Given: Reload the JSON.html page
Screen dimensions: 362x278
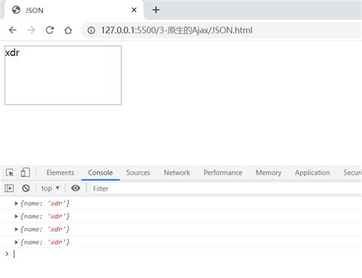Looking at the screenshot, I should 50,30.
